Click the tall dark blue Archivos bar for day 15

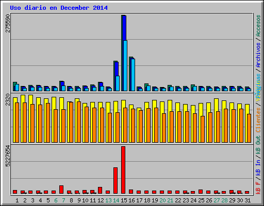coord(124,28)
